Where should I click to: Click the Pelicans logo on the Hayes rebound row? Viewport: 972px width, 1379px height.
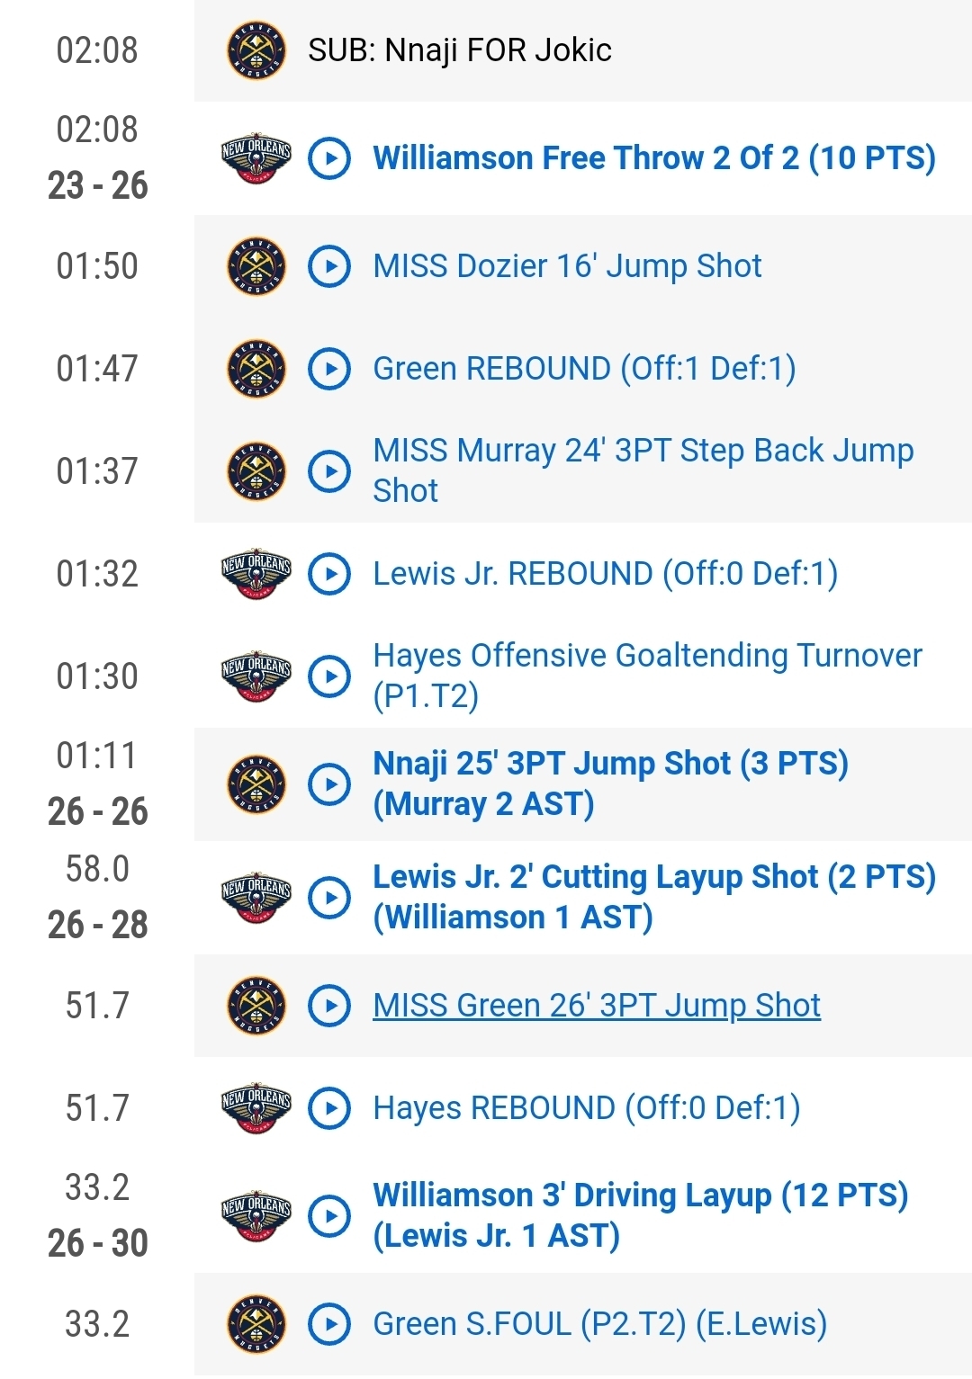256,1108
